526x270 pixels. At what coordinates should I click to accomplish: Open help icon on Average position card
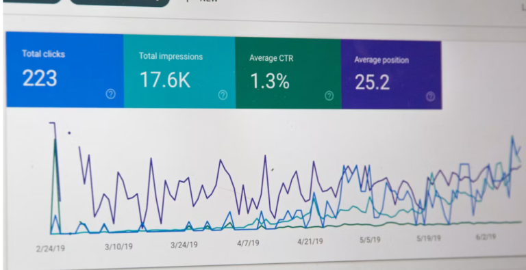coord(430,97)
